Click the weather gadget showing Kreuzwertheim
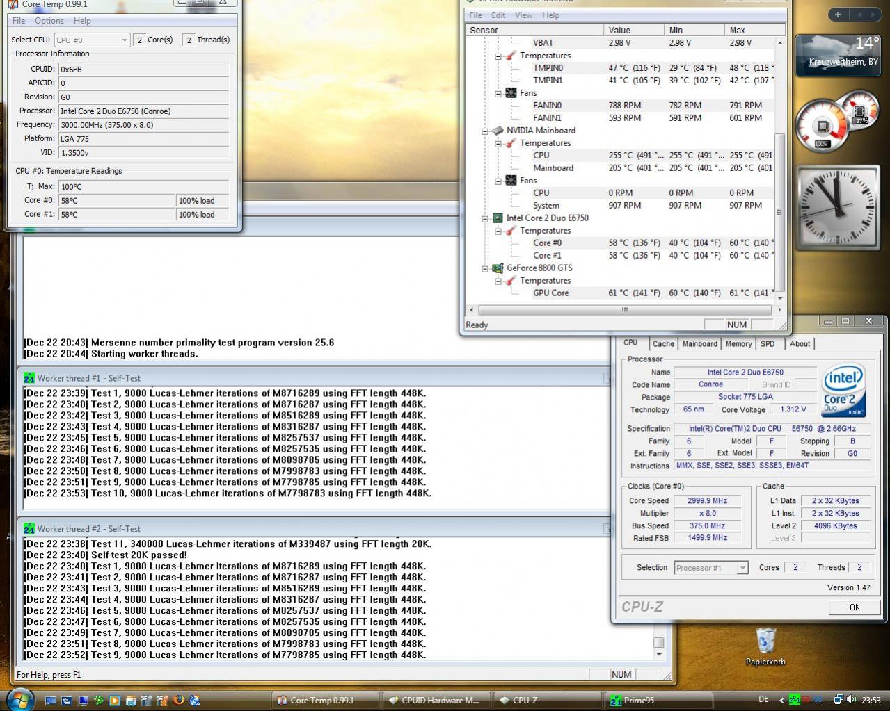The height and width of the screenshot is (711, 890). pyautogui.click(x=838, y=55)
